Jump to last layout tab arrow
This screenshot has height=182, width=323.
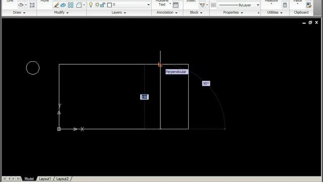tap(18, 178)
